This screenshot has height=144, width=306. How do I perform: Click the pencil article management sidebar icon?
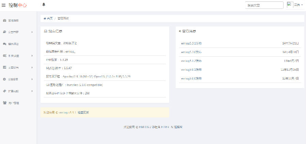point(4,32)
